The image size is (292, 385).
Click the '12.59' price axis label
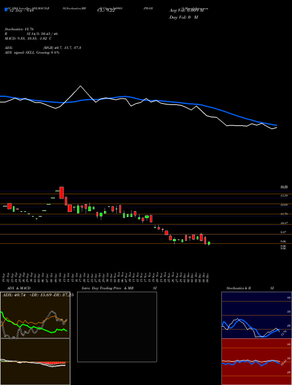[284, 195]
